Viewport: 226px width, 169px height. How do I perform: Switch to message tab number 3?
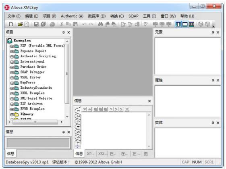click(x=78, y=121)
